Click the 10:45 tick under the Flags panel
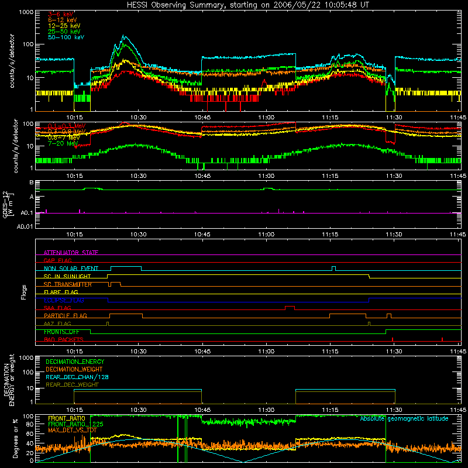Viewport: 468px width, 468px height. click(x=202, y=352)
